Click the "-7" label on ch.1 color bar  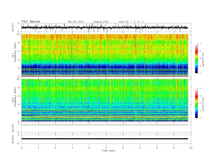(200, 73)
